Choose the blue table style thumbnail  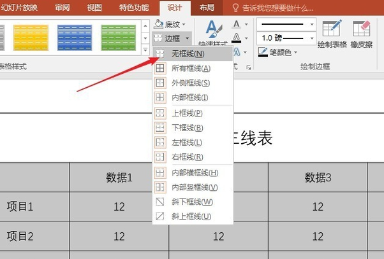pyautogui.click(x=75, y=38)
